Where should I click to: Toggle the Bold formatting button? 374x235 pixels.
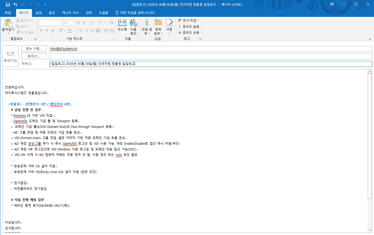coord(41,31)
